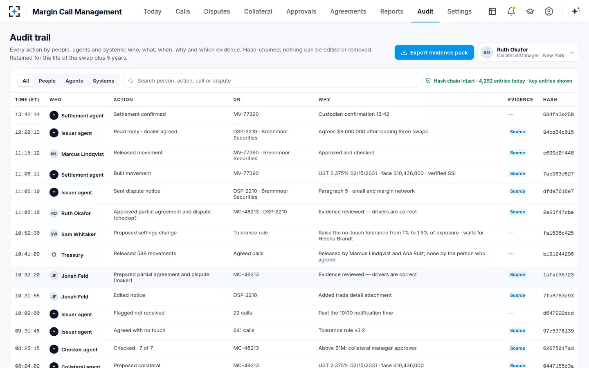Click Jonah Feld avatar in 10:32:20 row
589x368 pixels.
tap(54, 276)
